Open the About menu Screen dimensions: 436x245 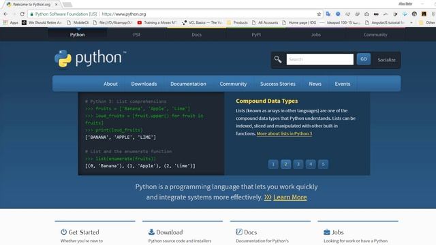(110, 84)
